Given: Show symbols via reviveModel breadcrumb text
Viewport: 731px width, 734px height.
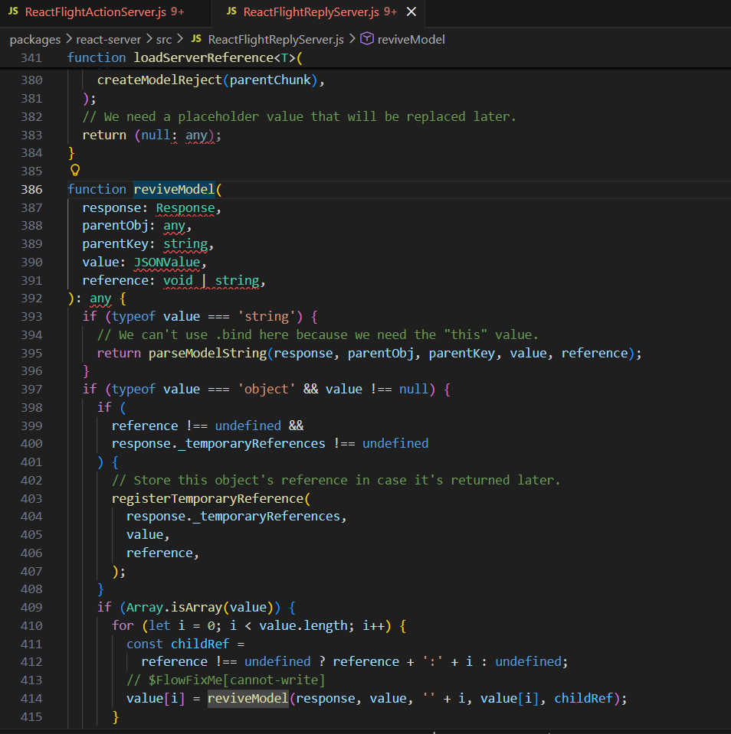Looking at the screenshot, I should [411, 39].
